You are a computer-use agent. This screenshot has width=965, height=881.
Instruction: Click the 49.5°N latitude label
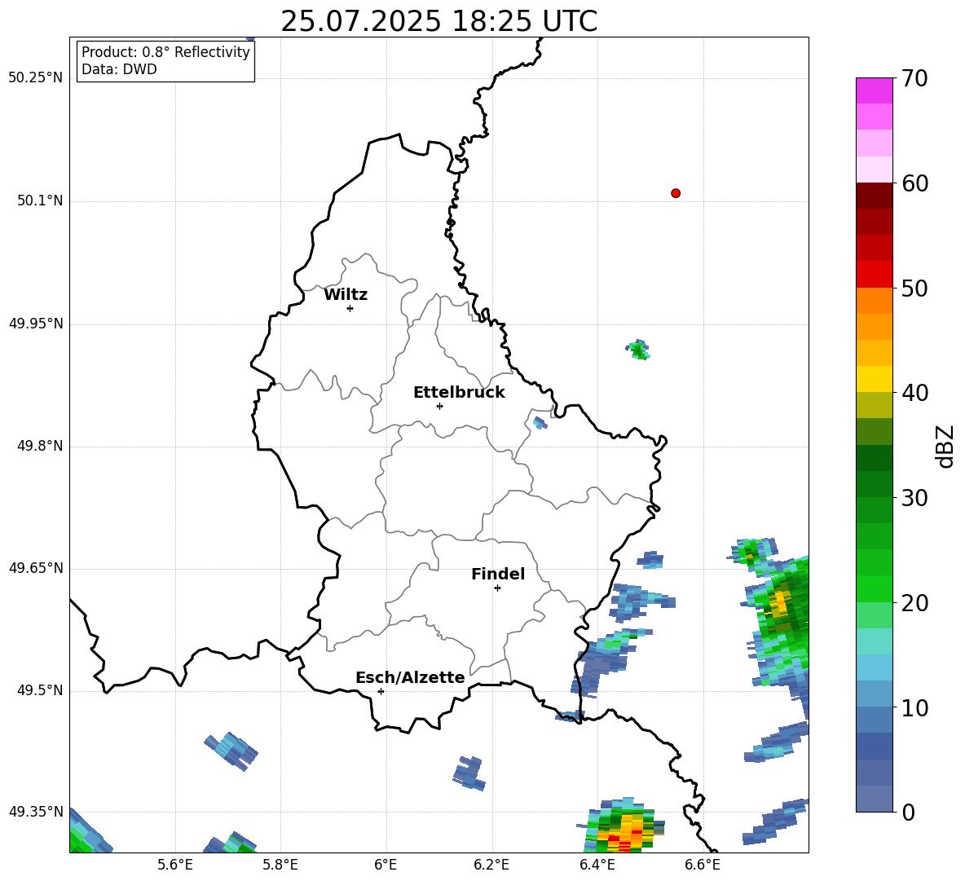point(40,690)
